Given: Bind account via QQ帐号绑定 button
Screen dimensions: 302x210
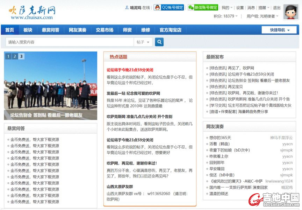Looking at the screenshot, I should pos(169,7).
